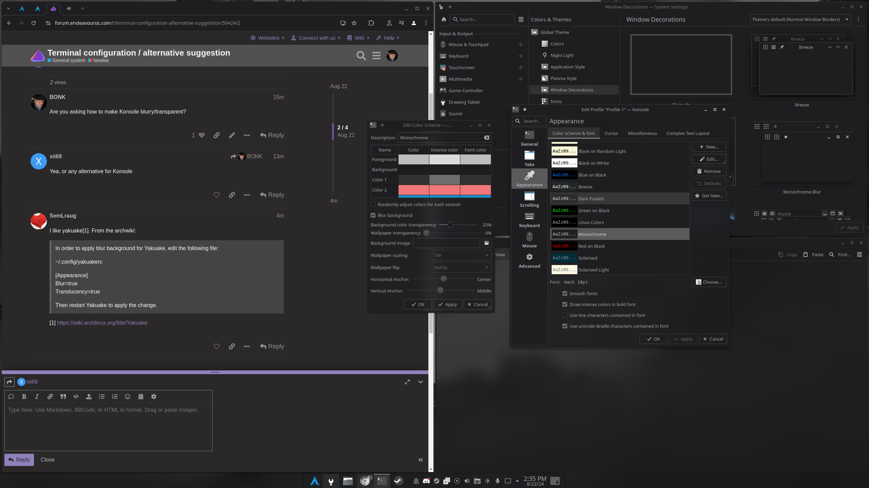This screenshot has height=488, width=869.
Task: Insert numbered list in reply editor
Action: 115,396
